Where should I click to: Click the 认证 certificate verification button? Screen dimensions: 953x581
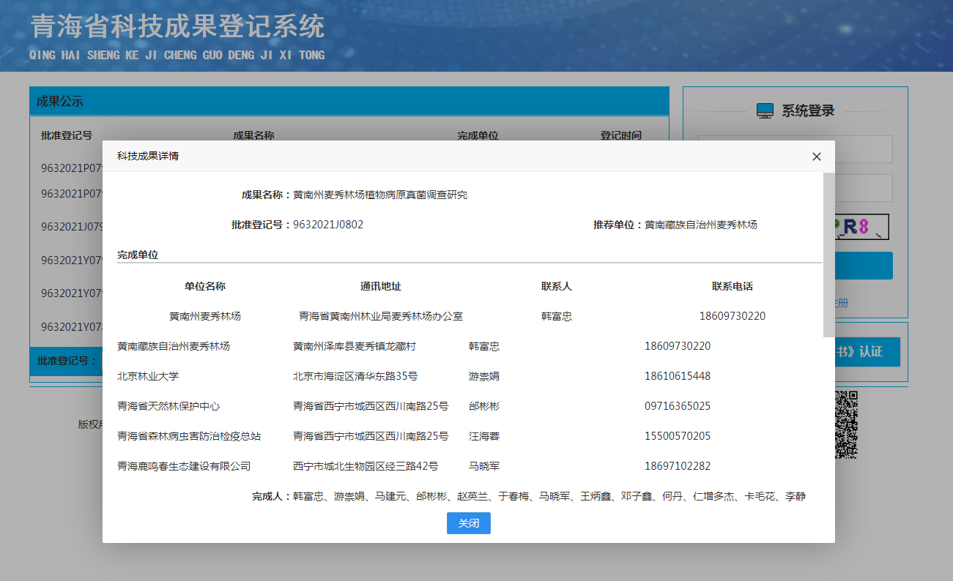tap(867, 352)
